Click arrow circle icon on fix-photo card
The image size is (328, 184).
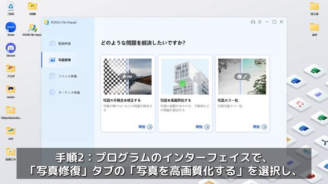(150, 127)
